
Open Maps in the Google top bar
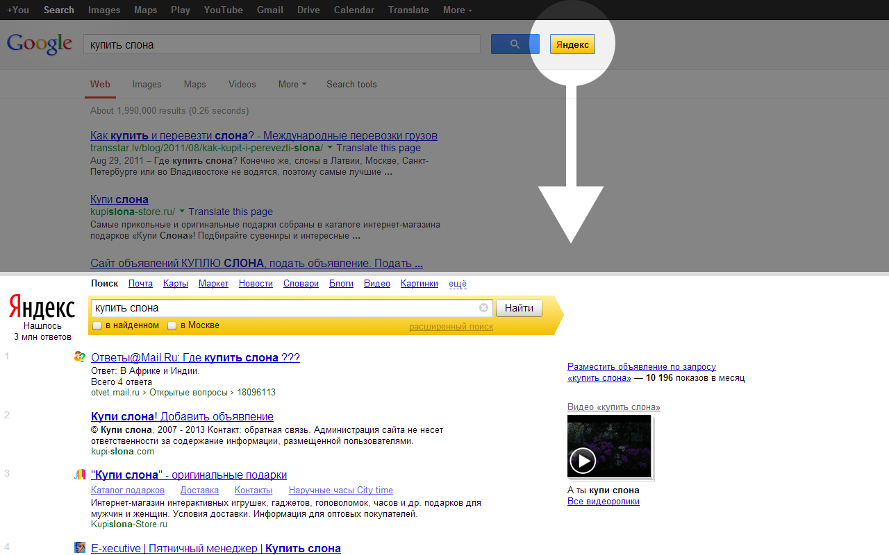click(146, 10)
